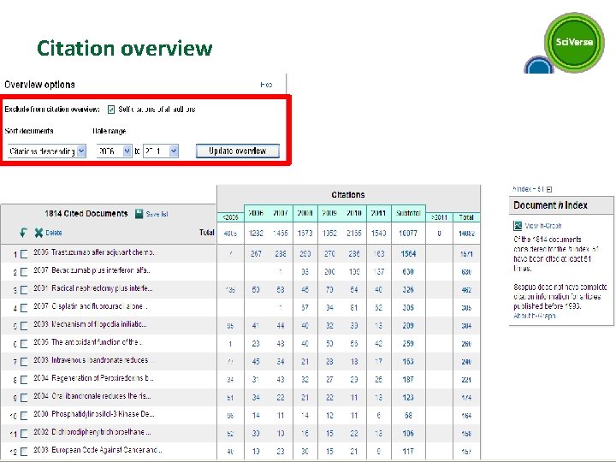Click the 2011 citations column header

378,213
